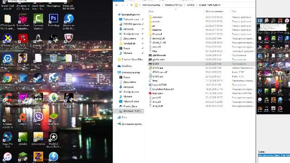Image resolution: width=290 pixels, height=163 pixels.
Task: Select the Minecraft grass block desktop icon
Action: [23, 157]
